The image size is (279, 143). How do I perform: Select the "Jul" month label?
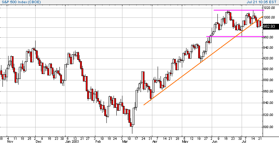(x=244, y=142)
